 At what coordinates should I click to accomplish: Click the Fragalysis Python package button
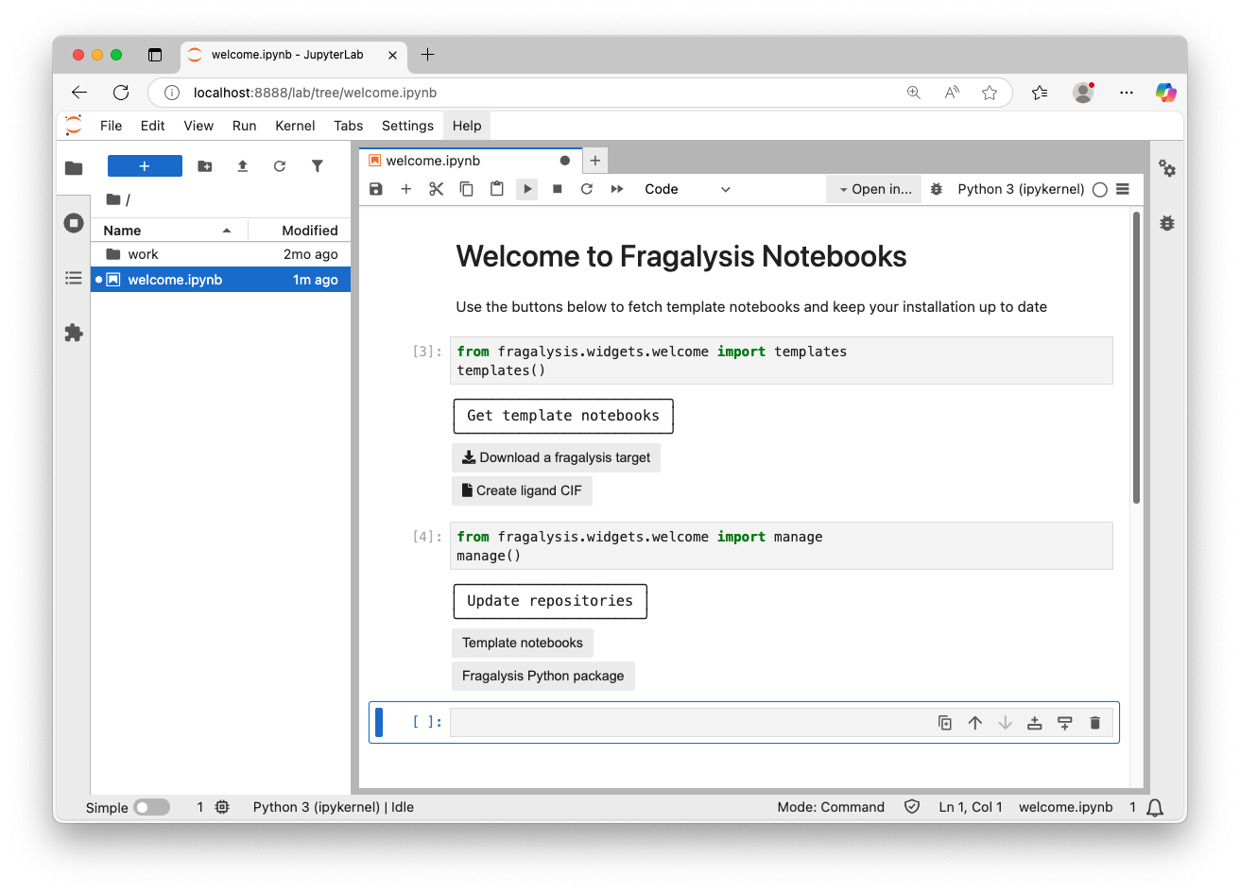543,676
